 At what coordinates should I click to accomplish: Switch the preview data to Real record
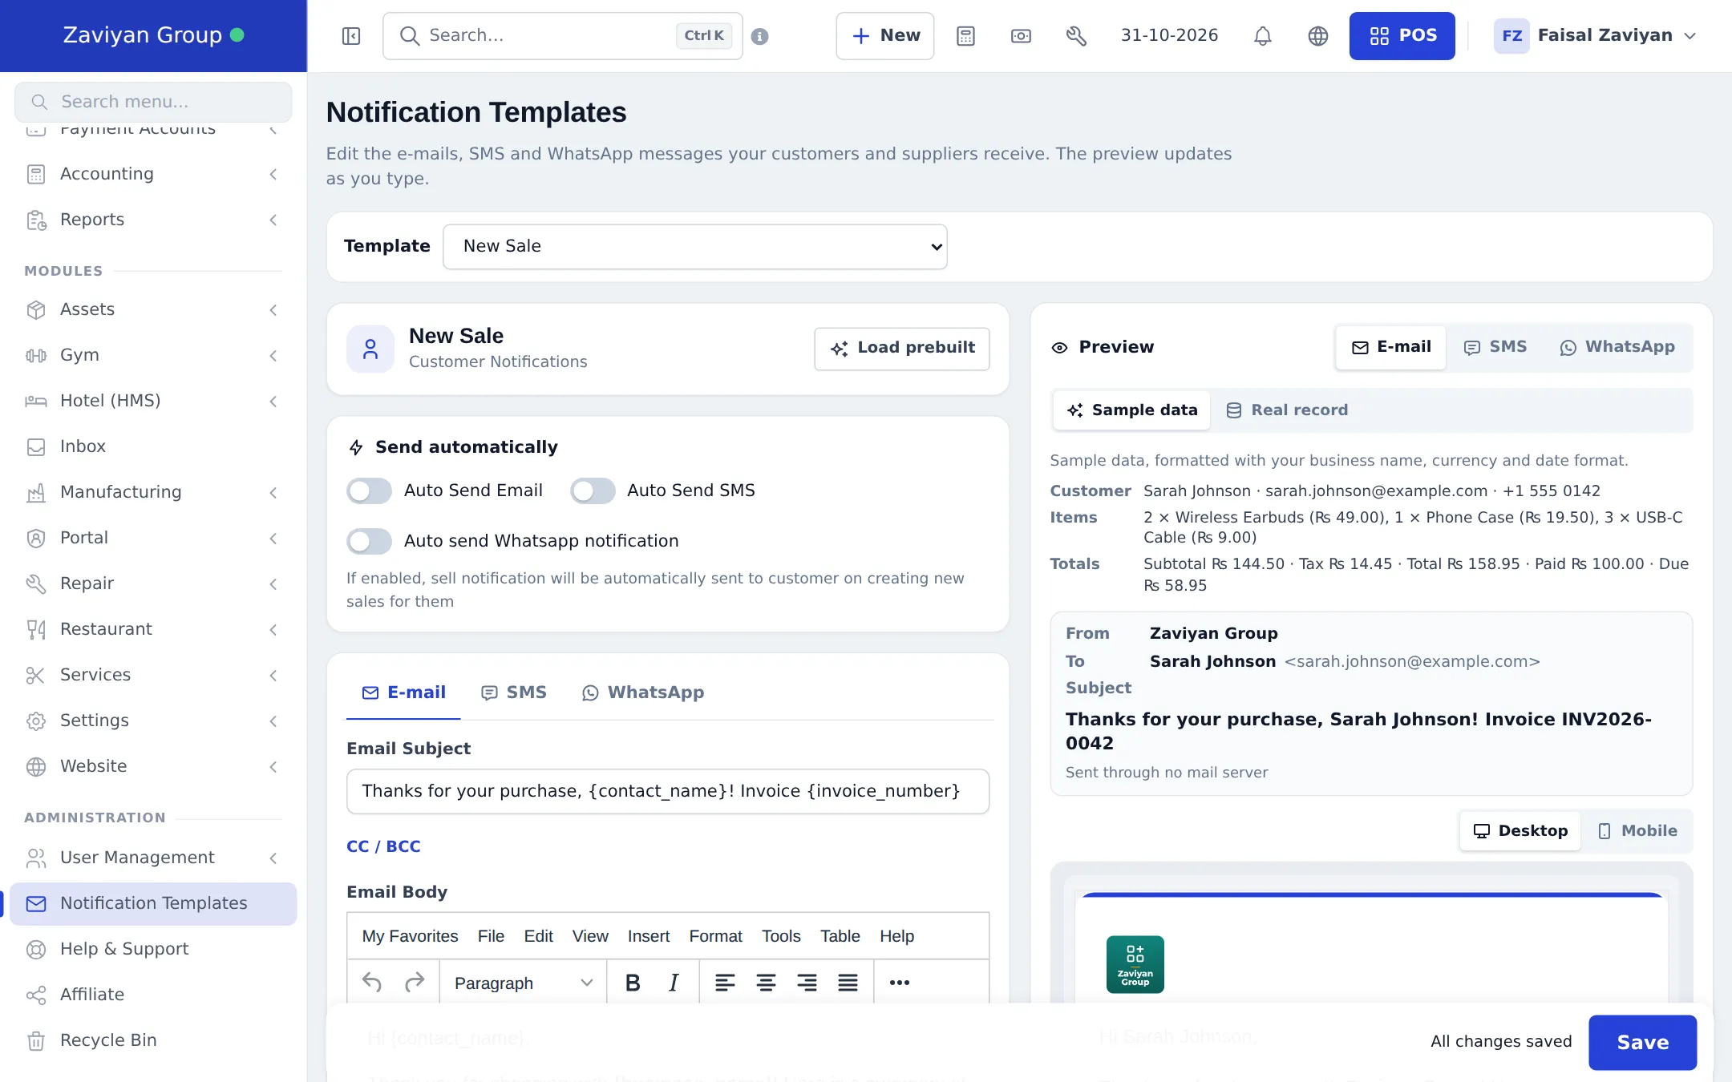pos(1287,410)
